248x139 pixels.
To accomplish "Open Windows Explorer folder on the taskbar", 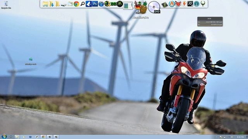I will [17, 137].
